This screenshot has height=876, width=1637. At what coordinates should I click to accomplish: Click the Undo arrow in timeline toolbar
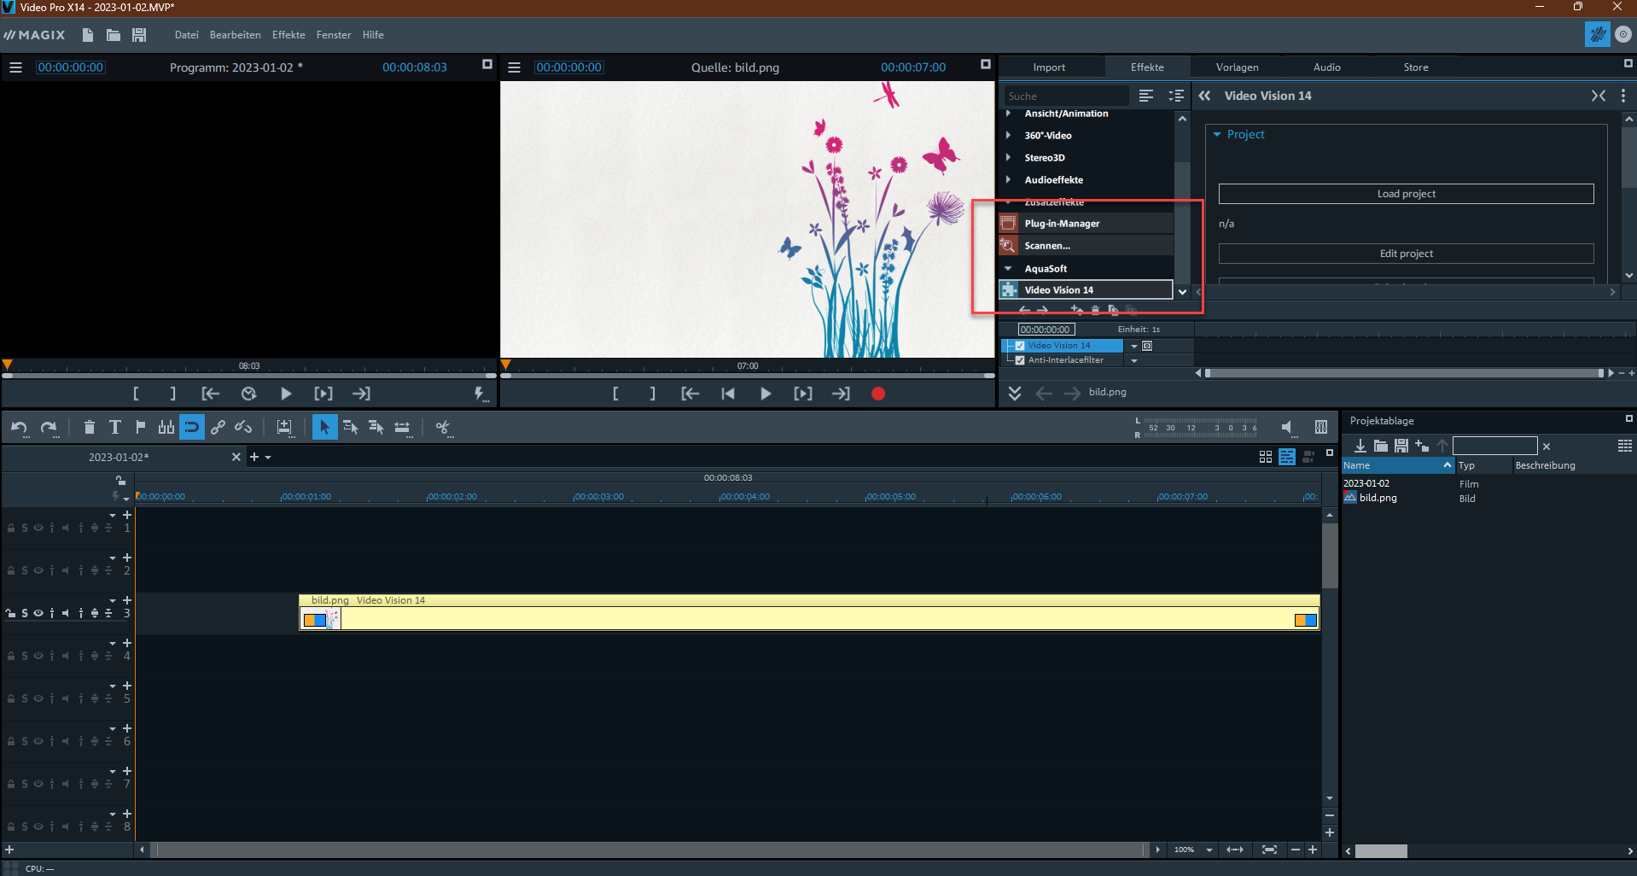pos(20,428)
